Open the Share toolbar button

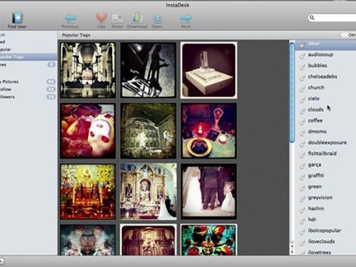pyautogui.click(x=117, y=21)
